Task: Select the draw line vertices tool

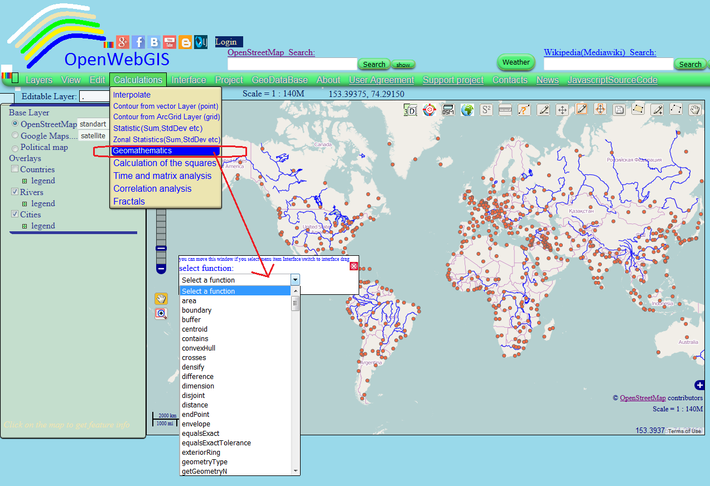Action: point(676,110)
